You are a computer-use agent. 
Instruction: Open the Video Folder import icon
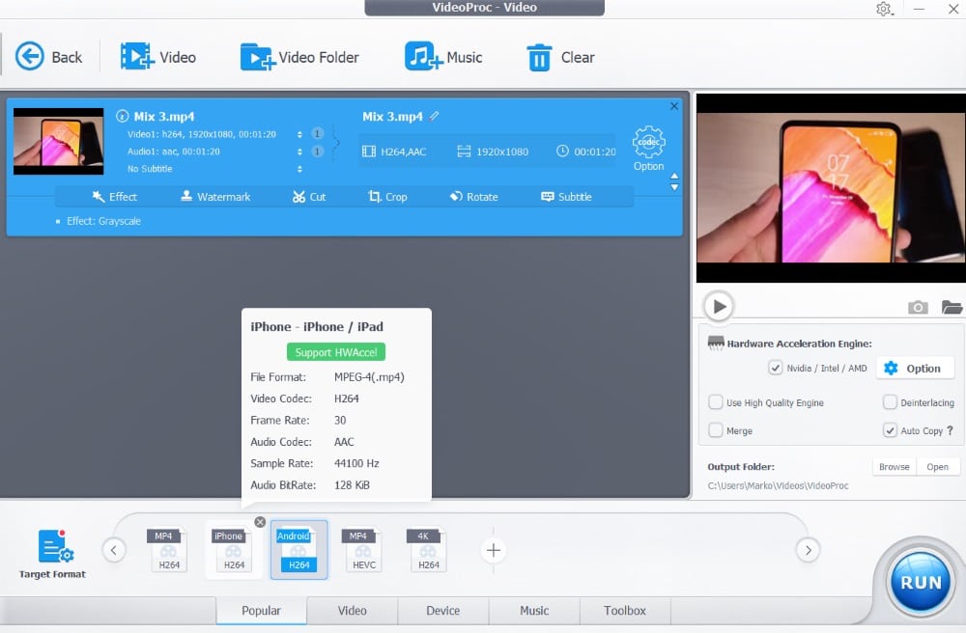pos(257,57)
